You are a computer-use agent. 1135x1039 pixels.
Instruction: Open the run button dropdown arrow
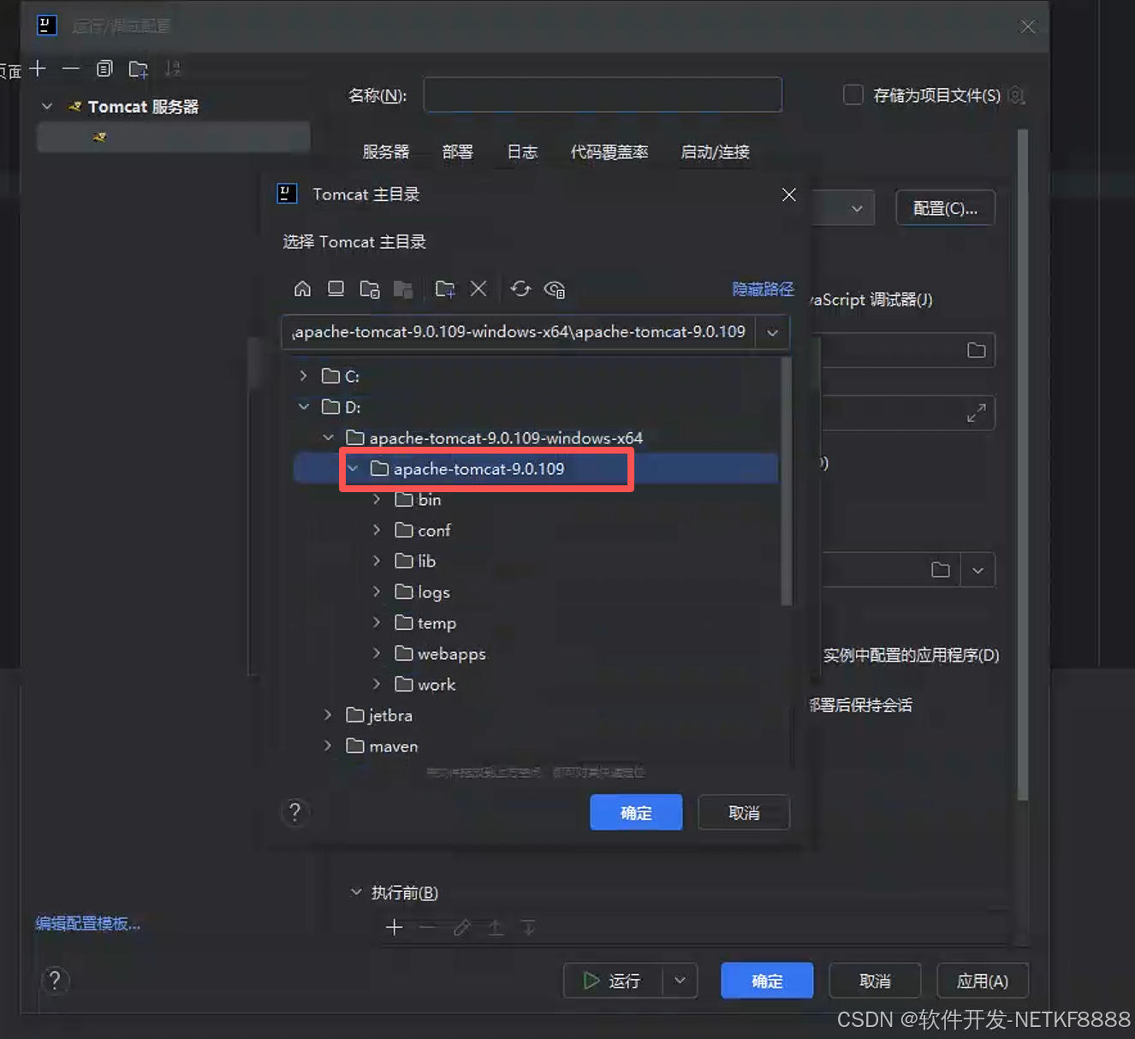pos(680,980)
